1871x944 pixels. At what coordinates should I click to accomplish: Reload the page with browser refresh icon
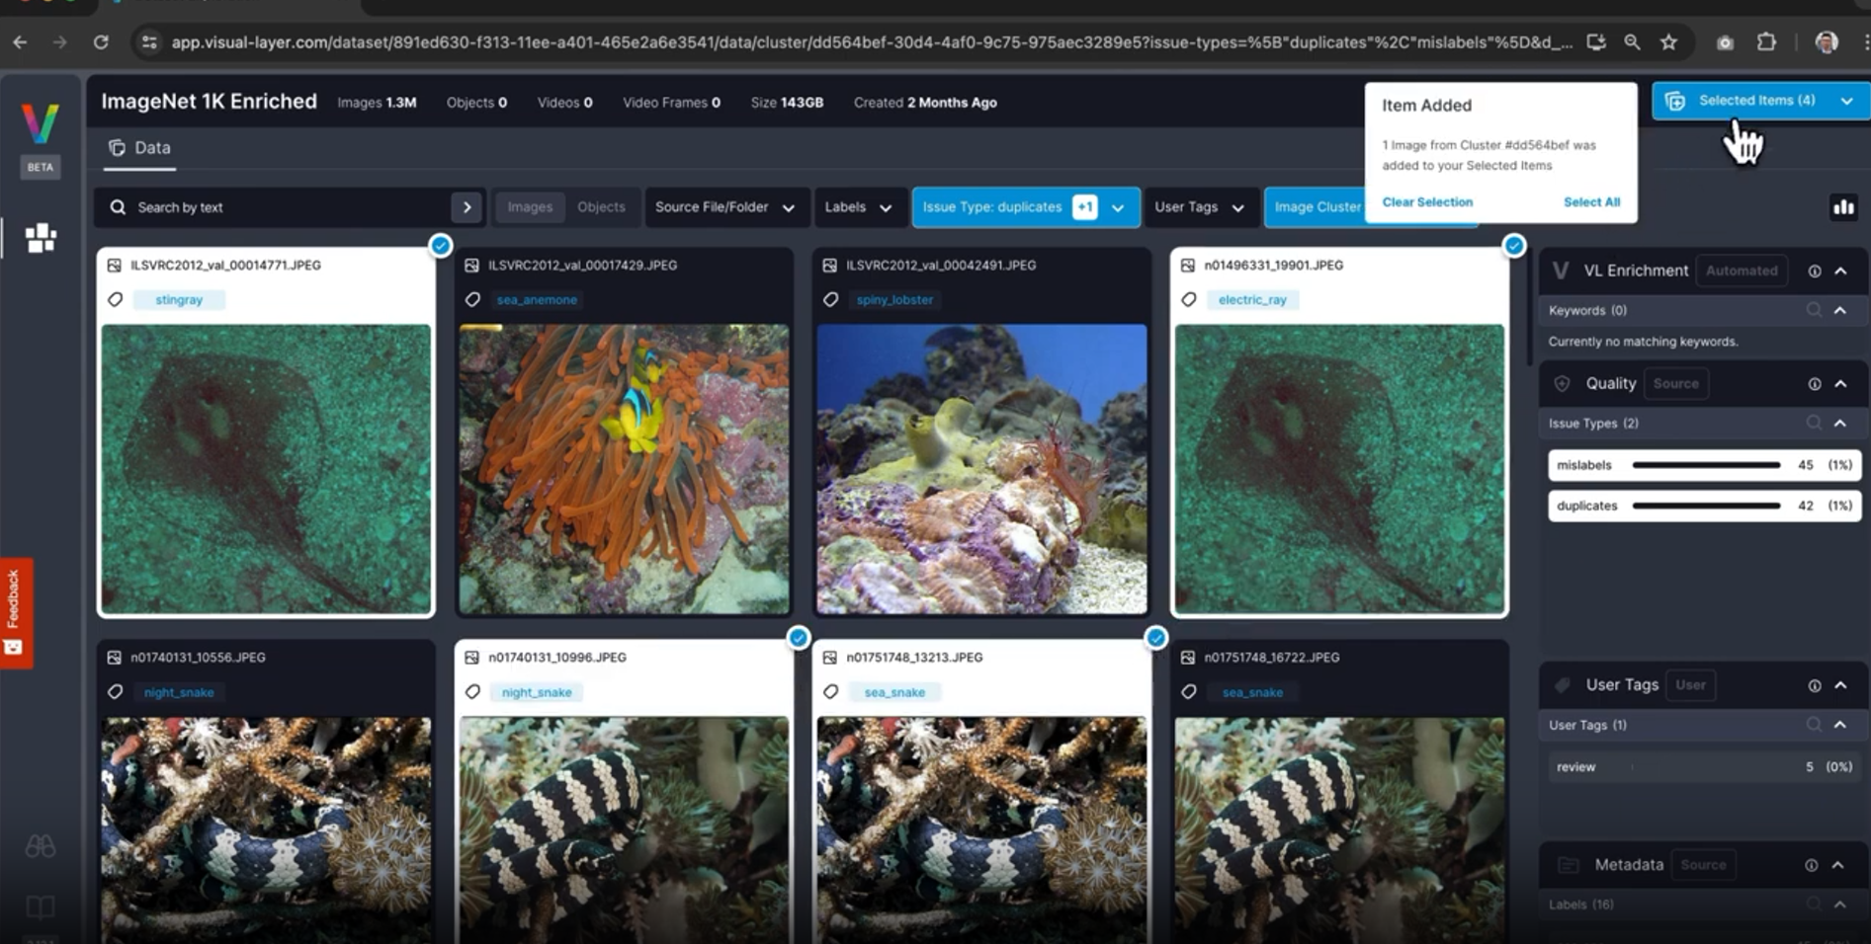pyautogui.click(x=101, y=42)
